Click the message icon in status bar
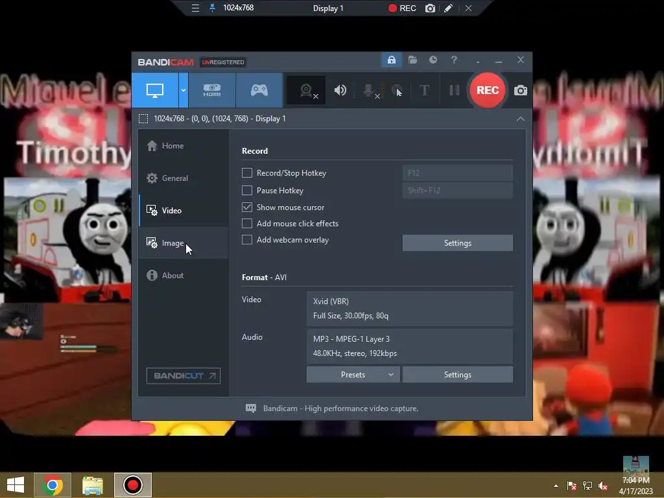Viewport: 664px width, 498px height. (x=251, y=409)
